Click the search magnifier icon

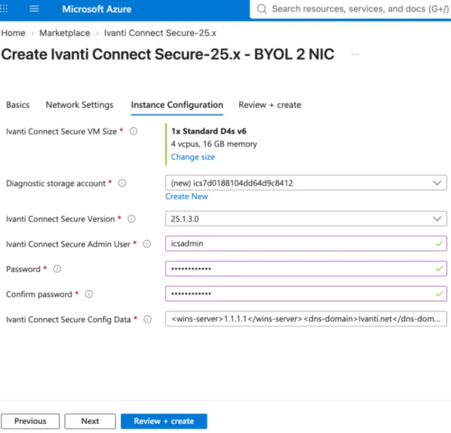pos(262,9)
